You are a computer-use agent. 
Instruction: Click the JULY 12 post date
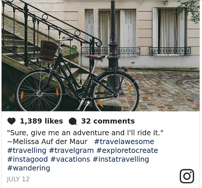(18, 179)
